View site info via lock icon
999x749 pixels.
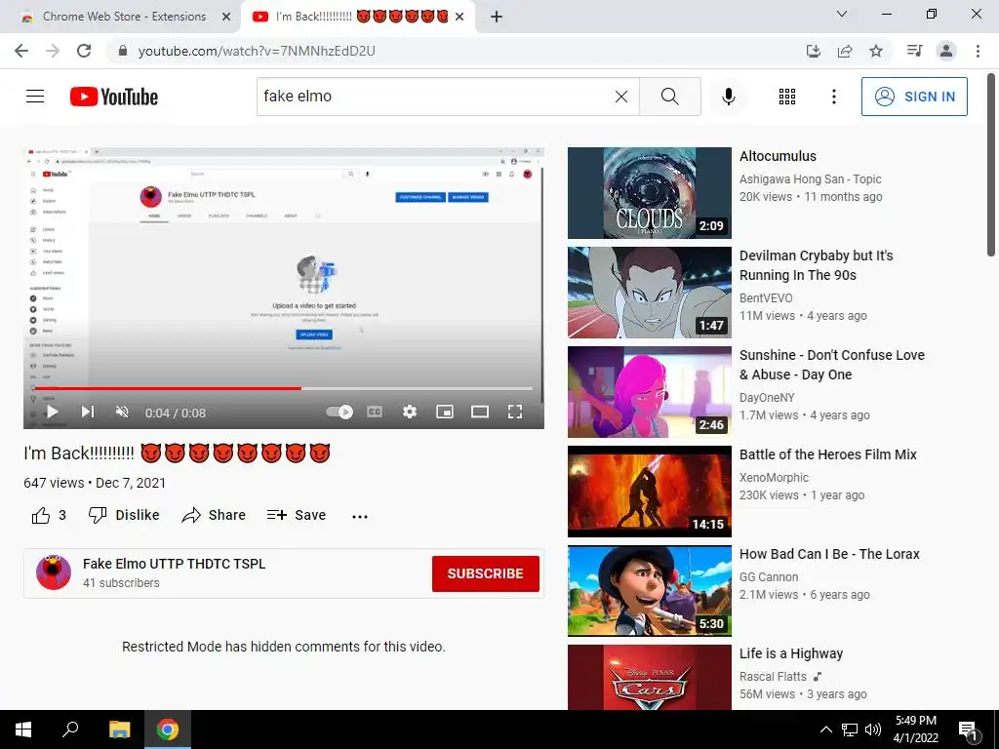pos(123,51)
